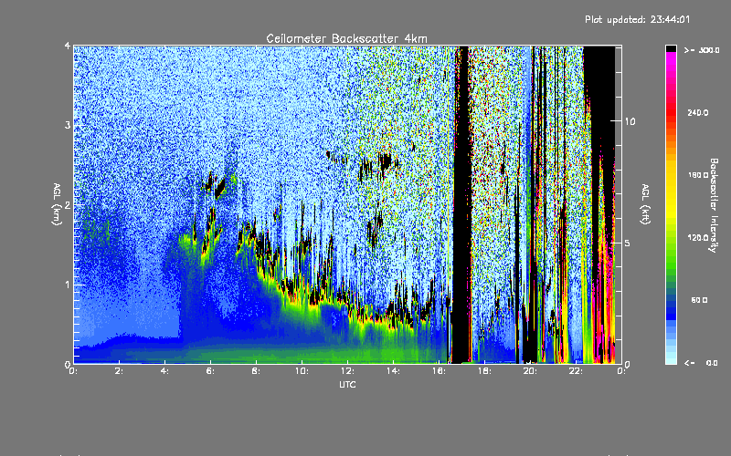Click the UTC x-axis label
731x456 pixels.
347,384
